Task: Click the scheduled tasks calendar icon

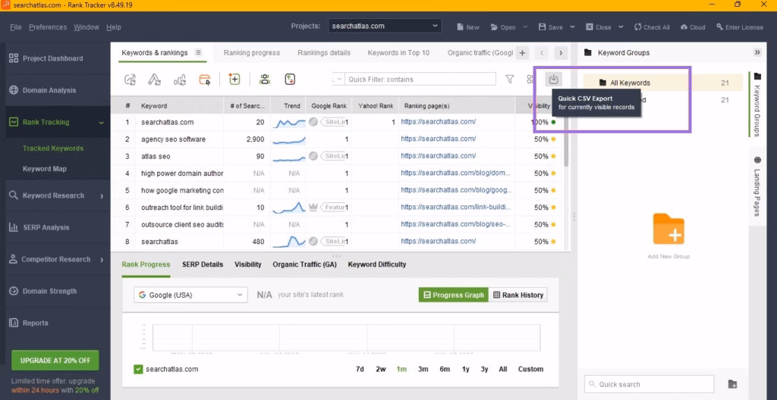Action: [204, 79]
